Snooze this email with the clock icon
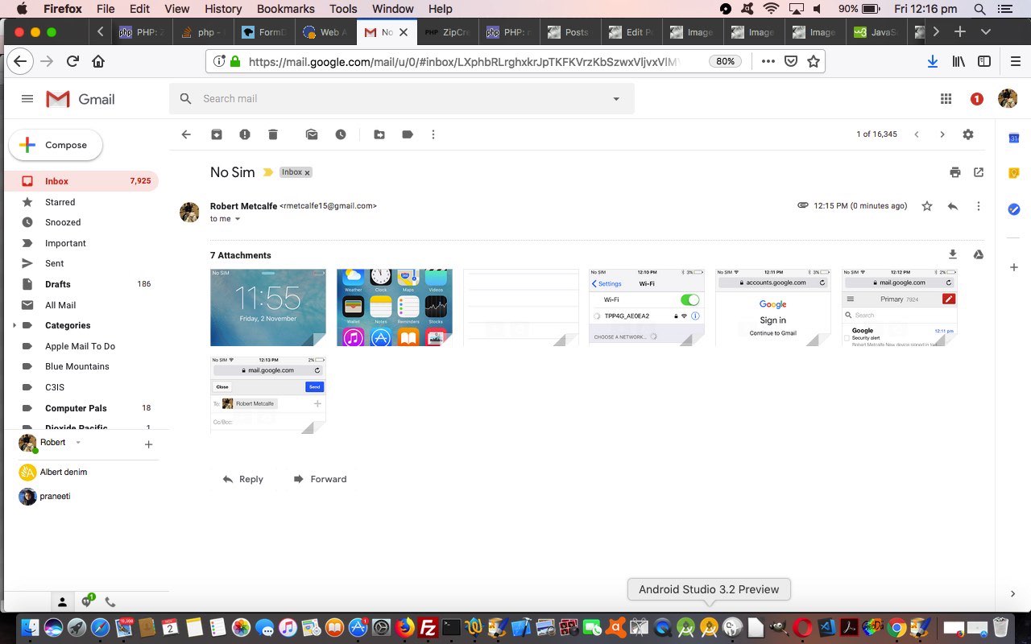Viewport: 1031px width, 644px height. (341, 134)
